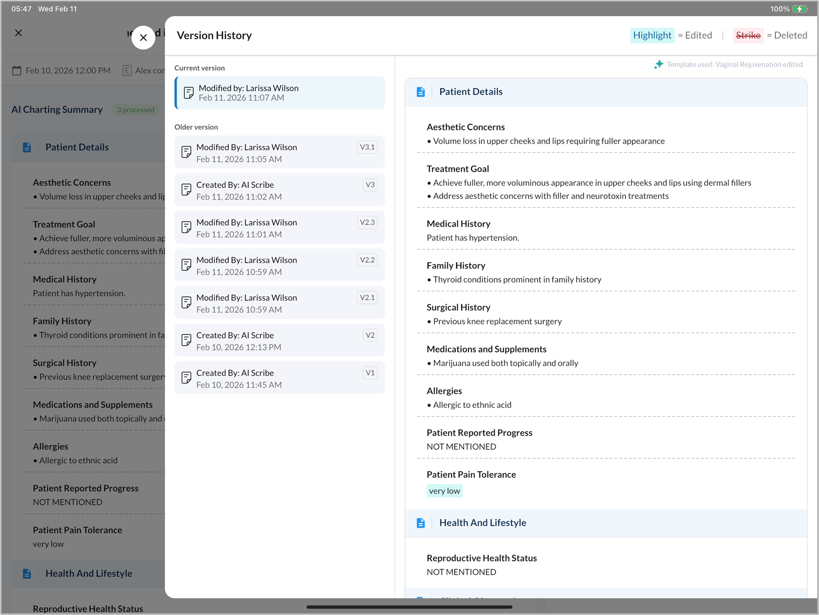Click the calendar icon beside appointment date
The height and width of the screenshot is (615, 819).
click(17, 70)
